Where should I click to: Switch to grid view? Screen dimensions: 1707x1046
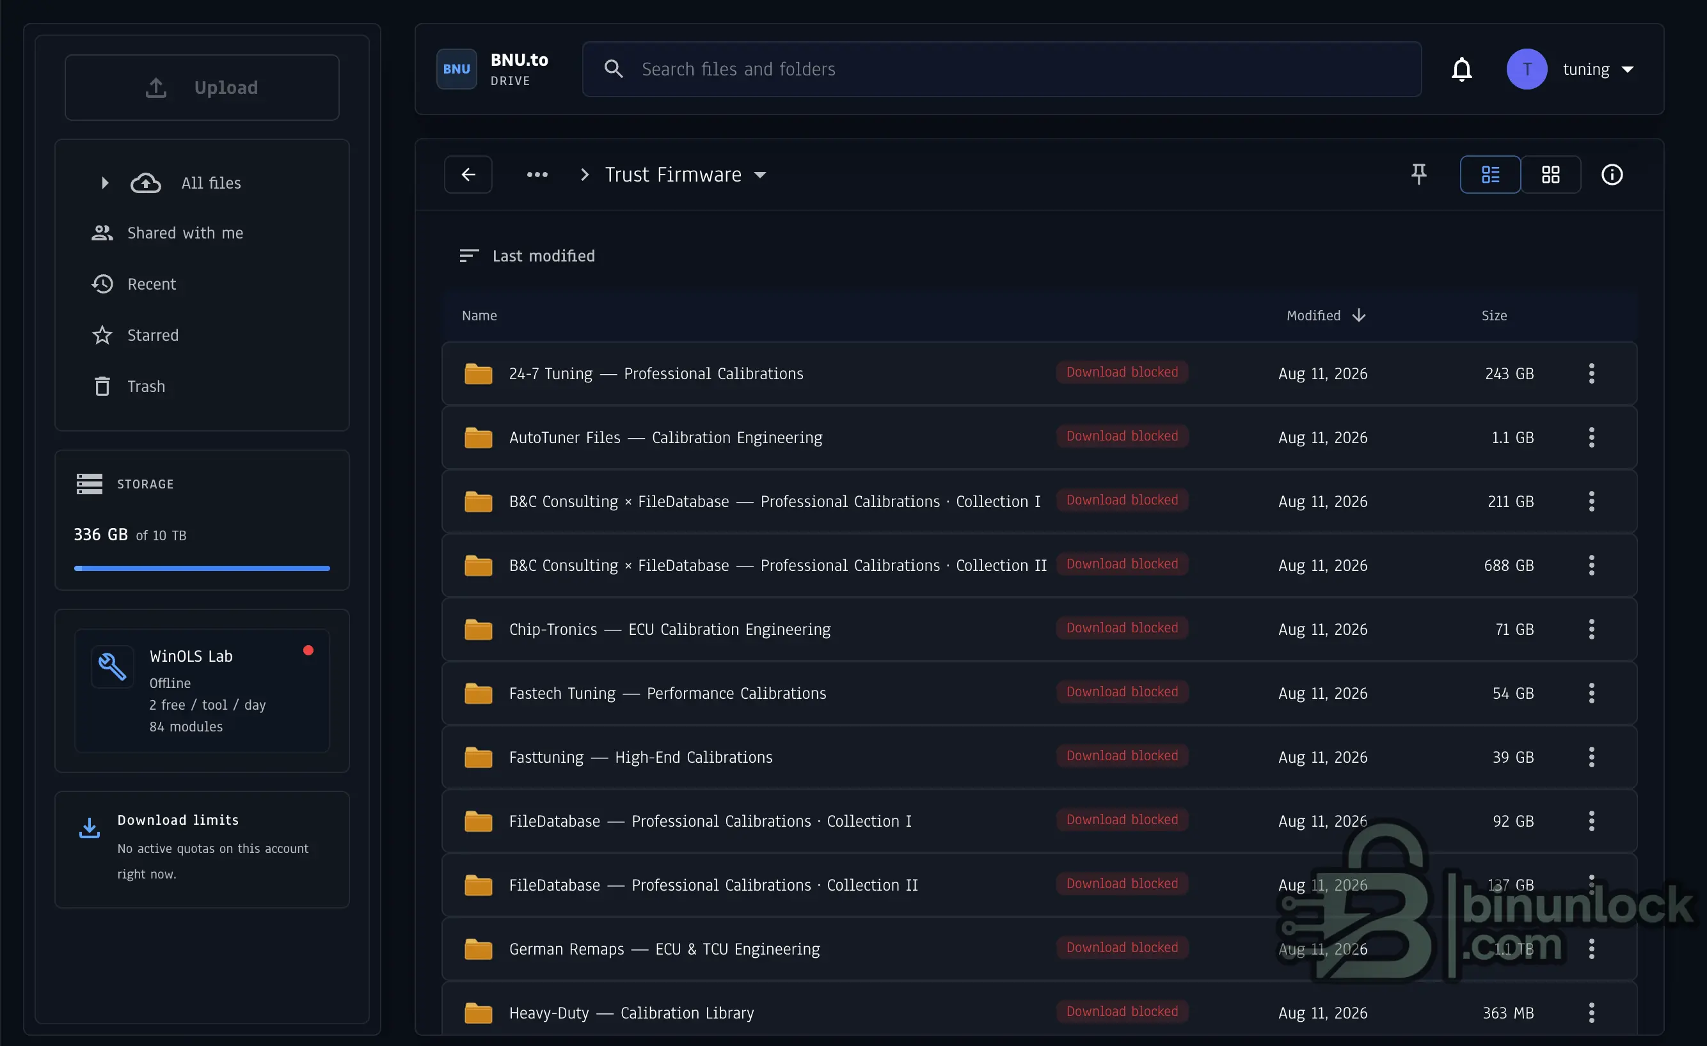(1550, 175)
